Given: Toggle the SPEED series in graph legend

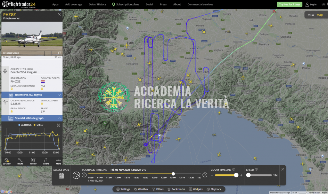Looking at the screenshot, I should (x=38, y=125).
